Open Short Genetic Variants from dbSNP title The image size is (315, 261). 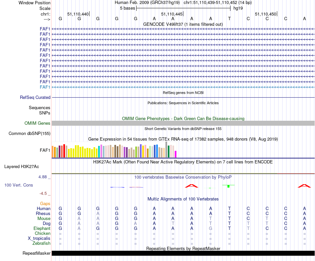pos(183,129)
